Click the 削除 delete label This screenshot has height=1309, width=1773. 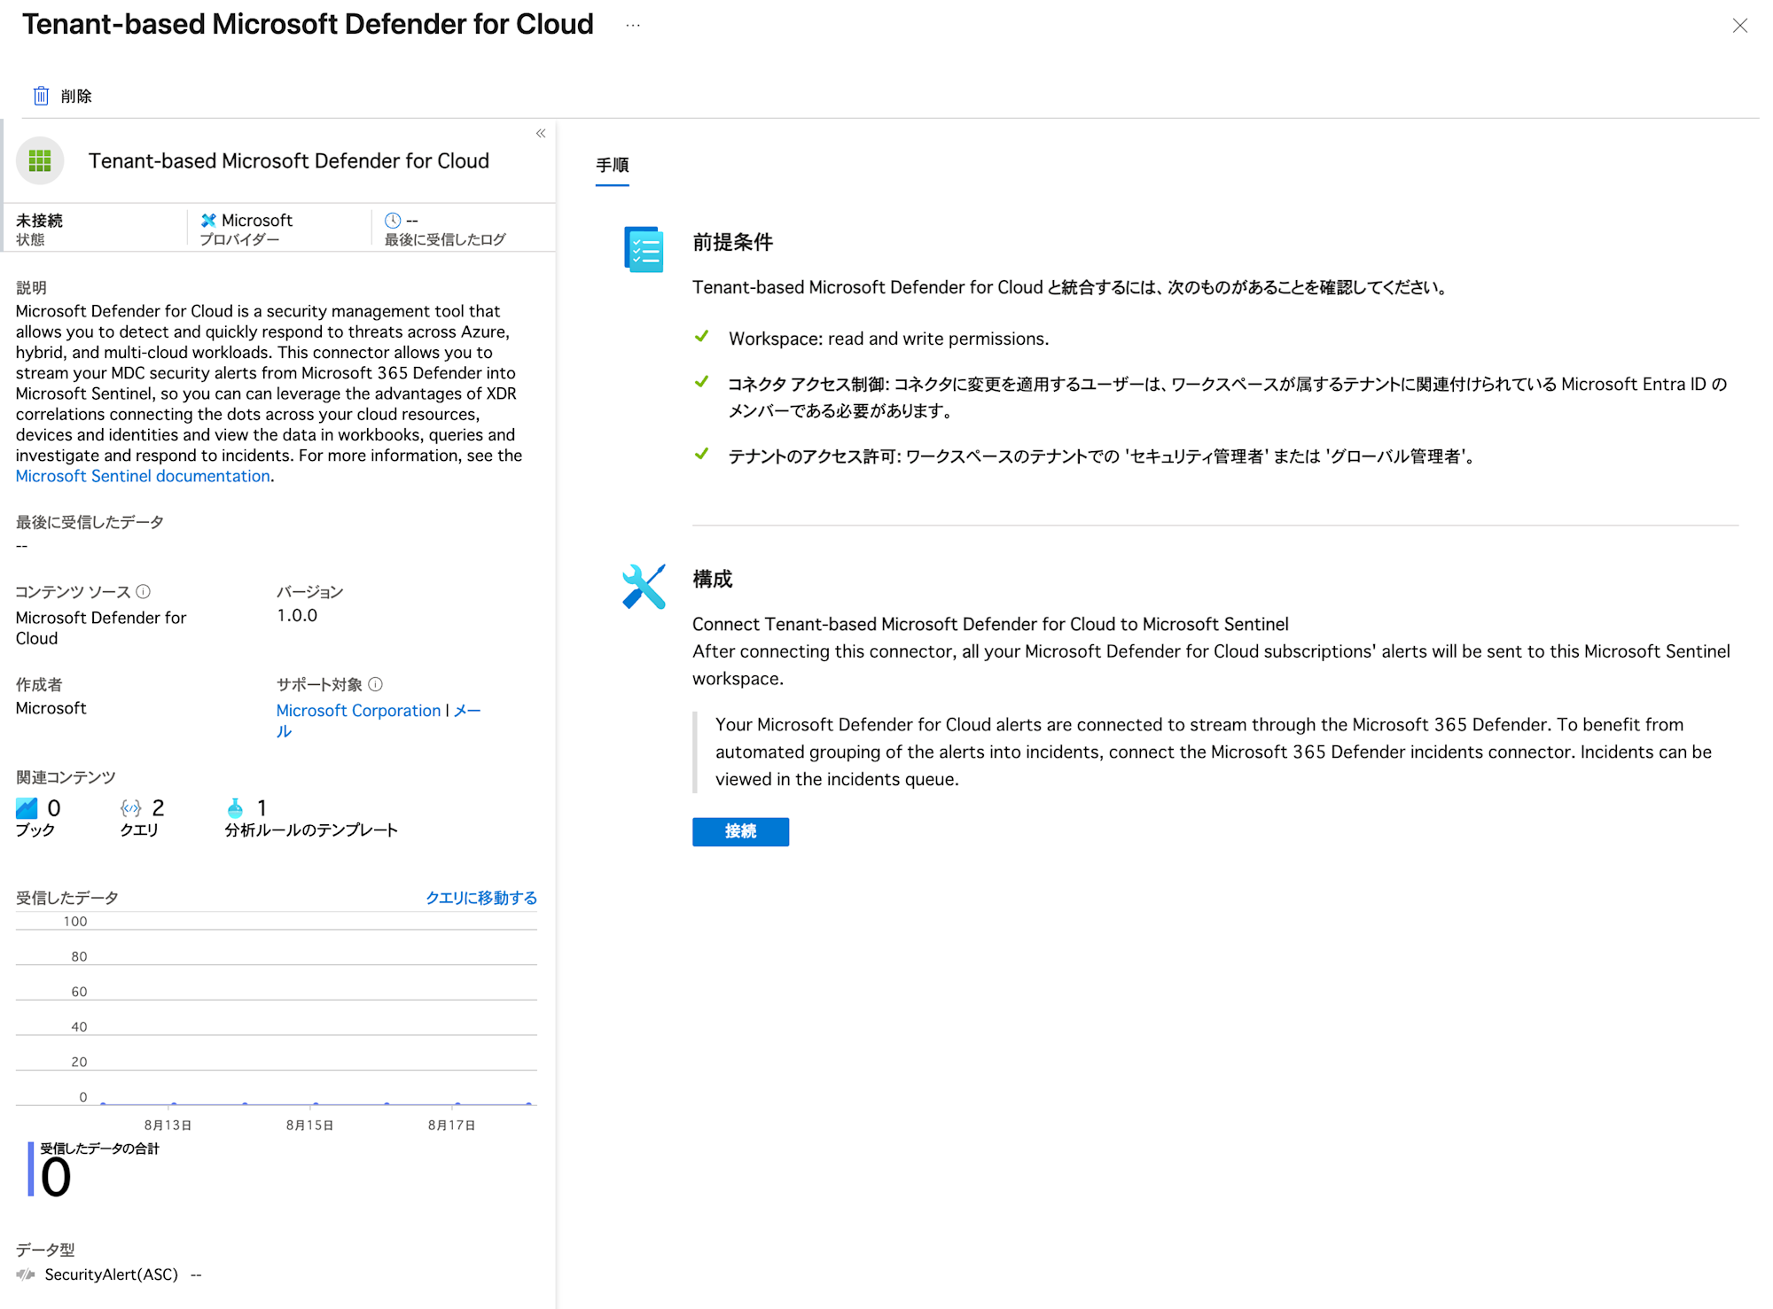(76, 96)
